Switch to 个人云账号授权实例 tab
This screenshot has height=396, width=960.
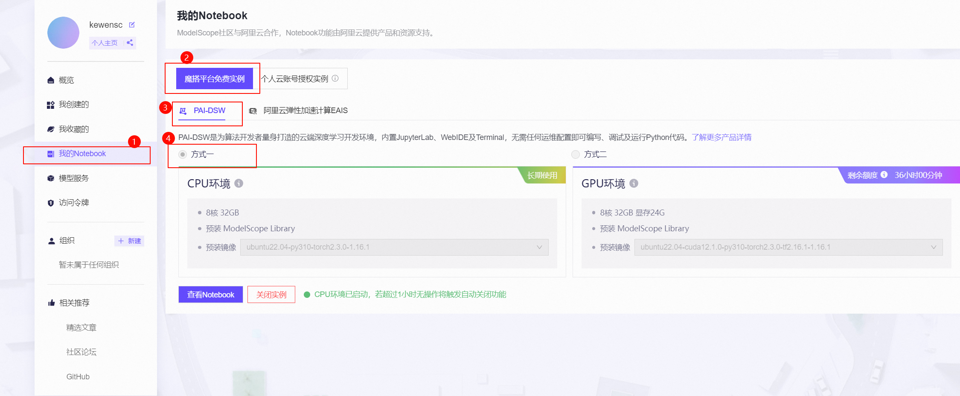tap(300, 79)
